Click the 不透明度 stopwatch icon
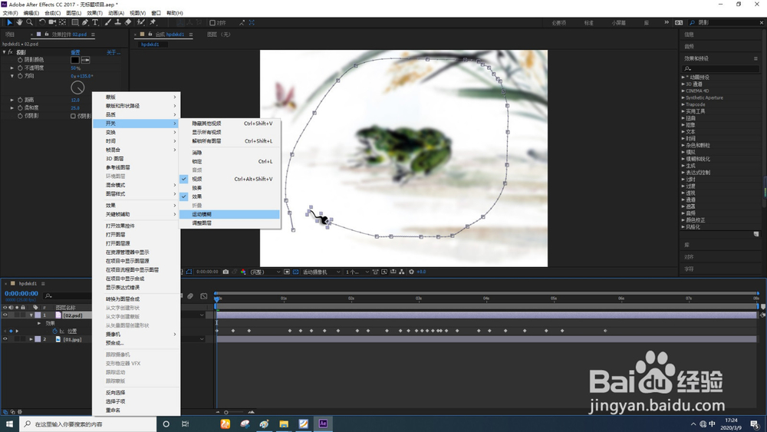Image resolution: width=767 pixels, height=432 pixels. (x=20, y=68)
